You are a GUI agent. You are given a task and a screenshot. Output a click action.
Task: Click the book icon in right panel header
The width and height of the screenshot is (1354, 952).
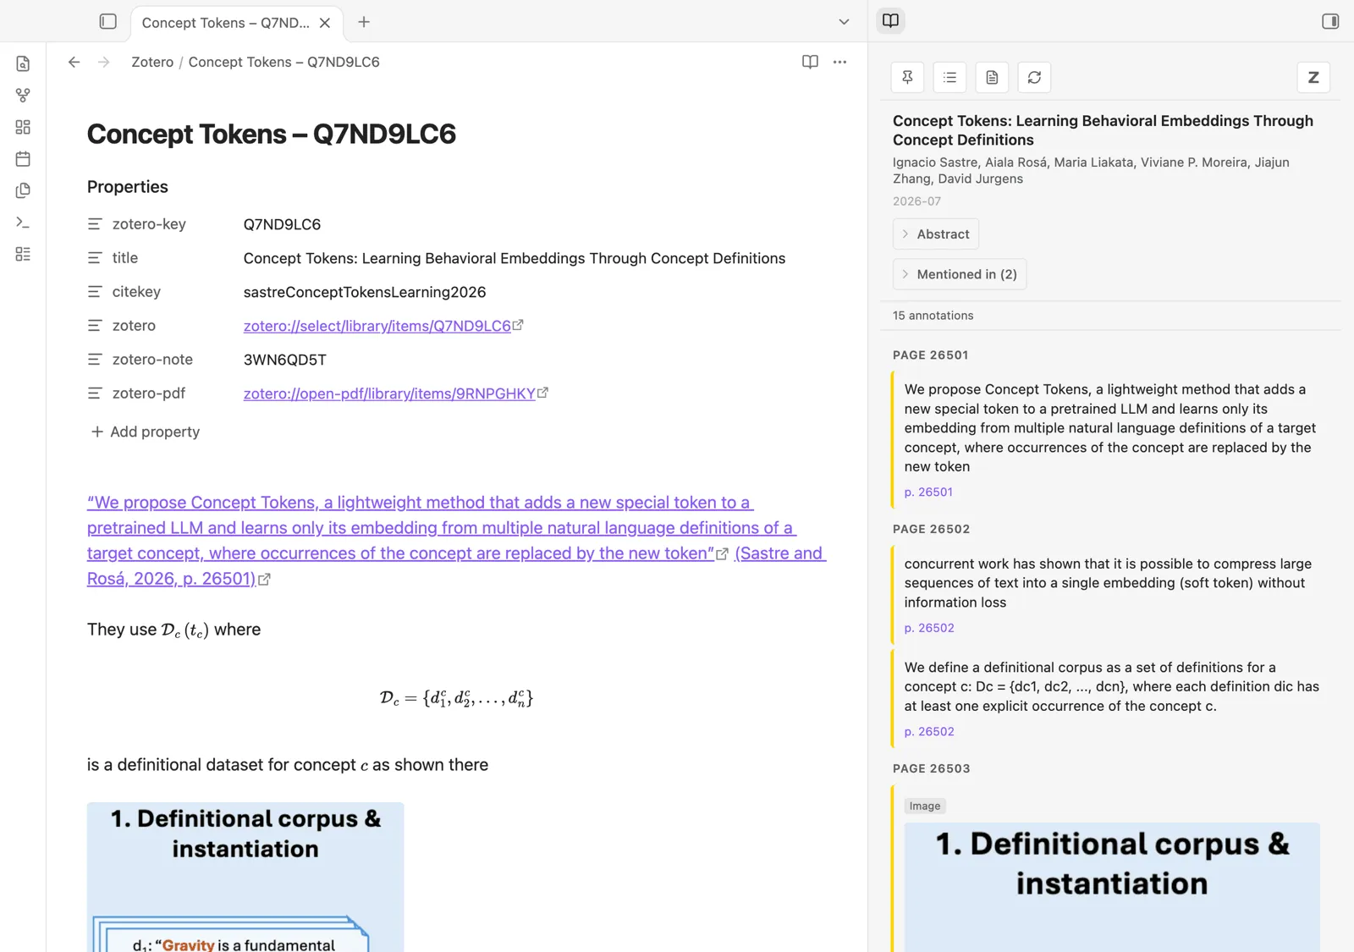890,20
